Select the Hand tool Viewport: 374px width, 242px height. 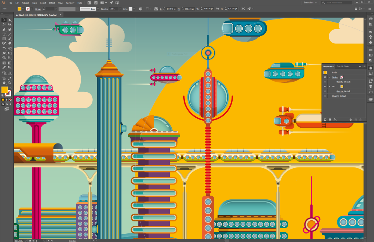point(4,83)
